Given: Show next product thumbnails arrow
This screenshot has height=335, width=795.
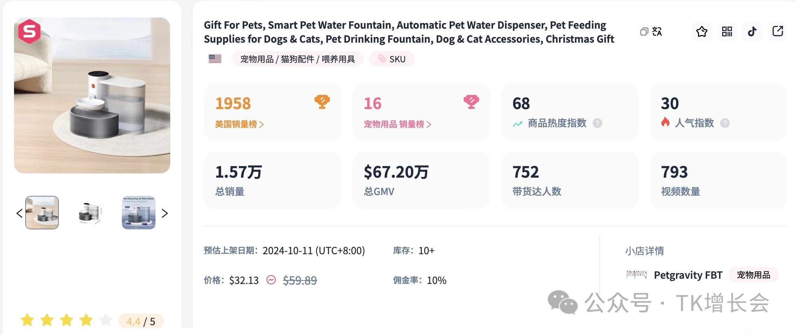Looking at the screenshot, I should (x=165, y=213).
